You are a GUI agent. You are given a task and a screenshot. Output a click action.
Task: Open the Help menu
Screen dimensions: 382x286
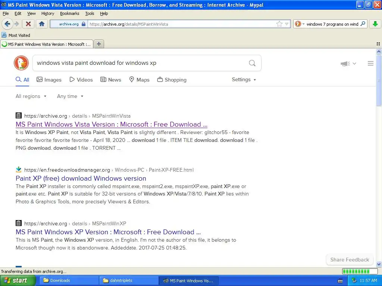104,13
